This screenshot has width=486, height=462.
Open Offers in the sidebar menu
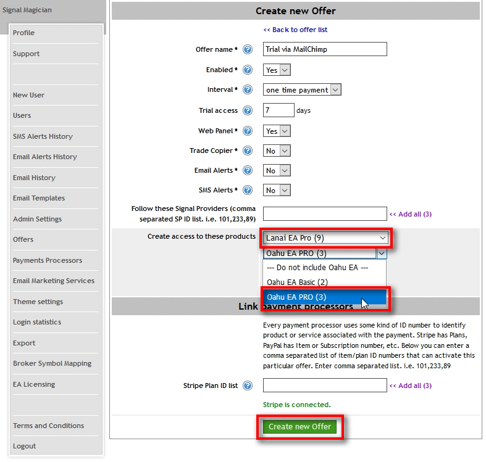pyautogui.click(x=23, y=239)
